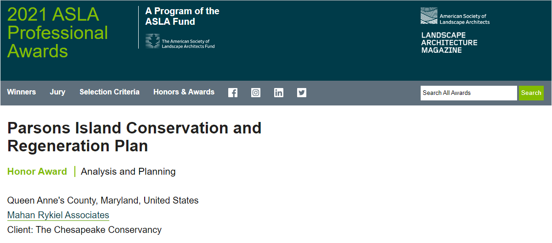Click the Search All Awards field
Screen dimensions: 552x243
click(x=468, y=93)
